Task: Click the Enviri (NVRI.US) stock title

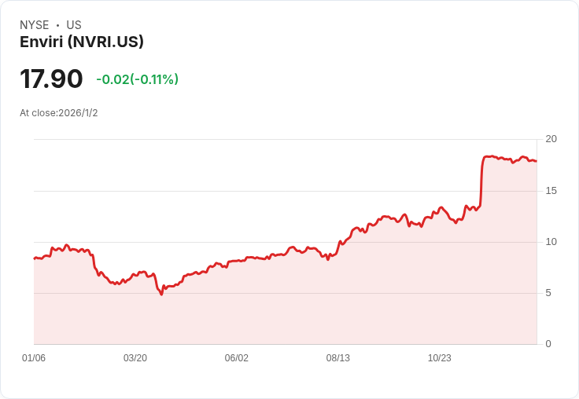Action: (x=82, y=42)
